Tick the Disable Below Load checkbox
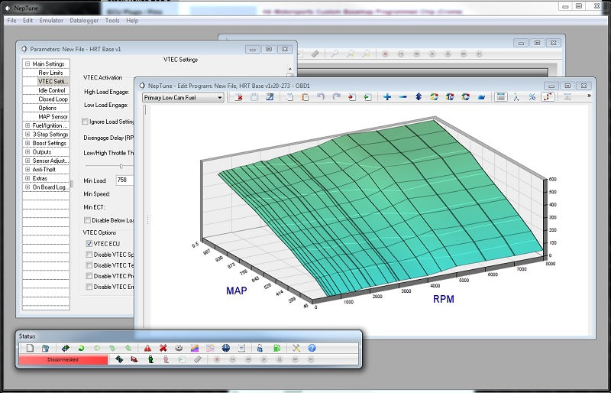This screenshot has width=611, height=393. [x=88, y=220]
